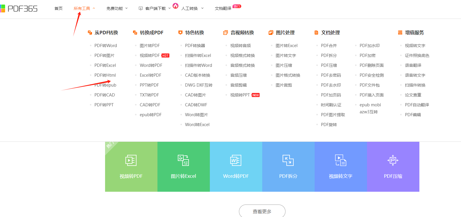461x217 pixels.
Task: Open the epub mobi azw3互转 link
Action: coord(370,108)
